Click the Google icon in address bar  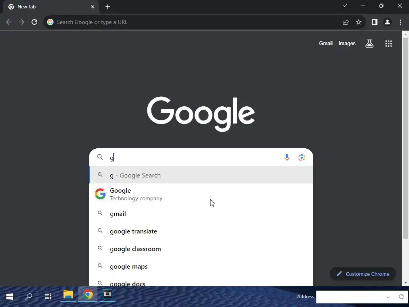tap(50, 22)
